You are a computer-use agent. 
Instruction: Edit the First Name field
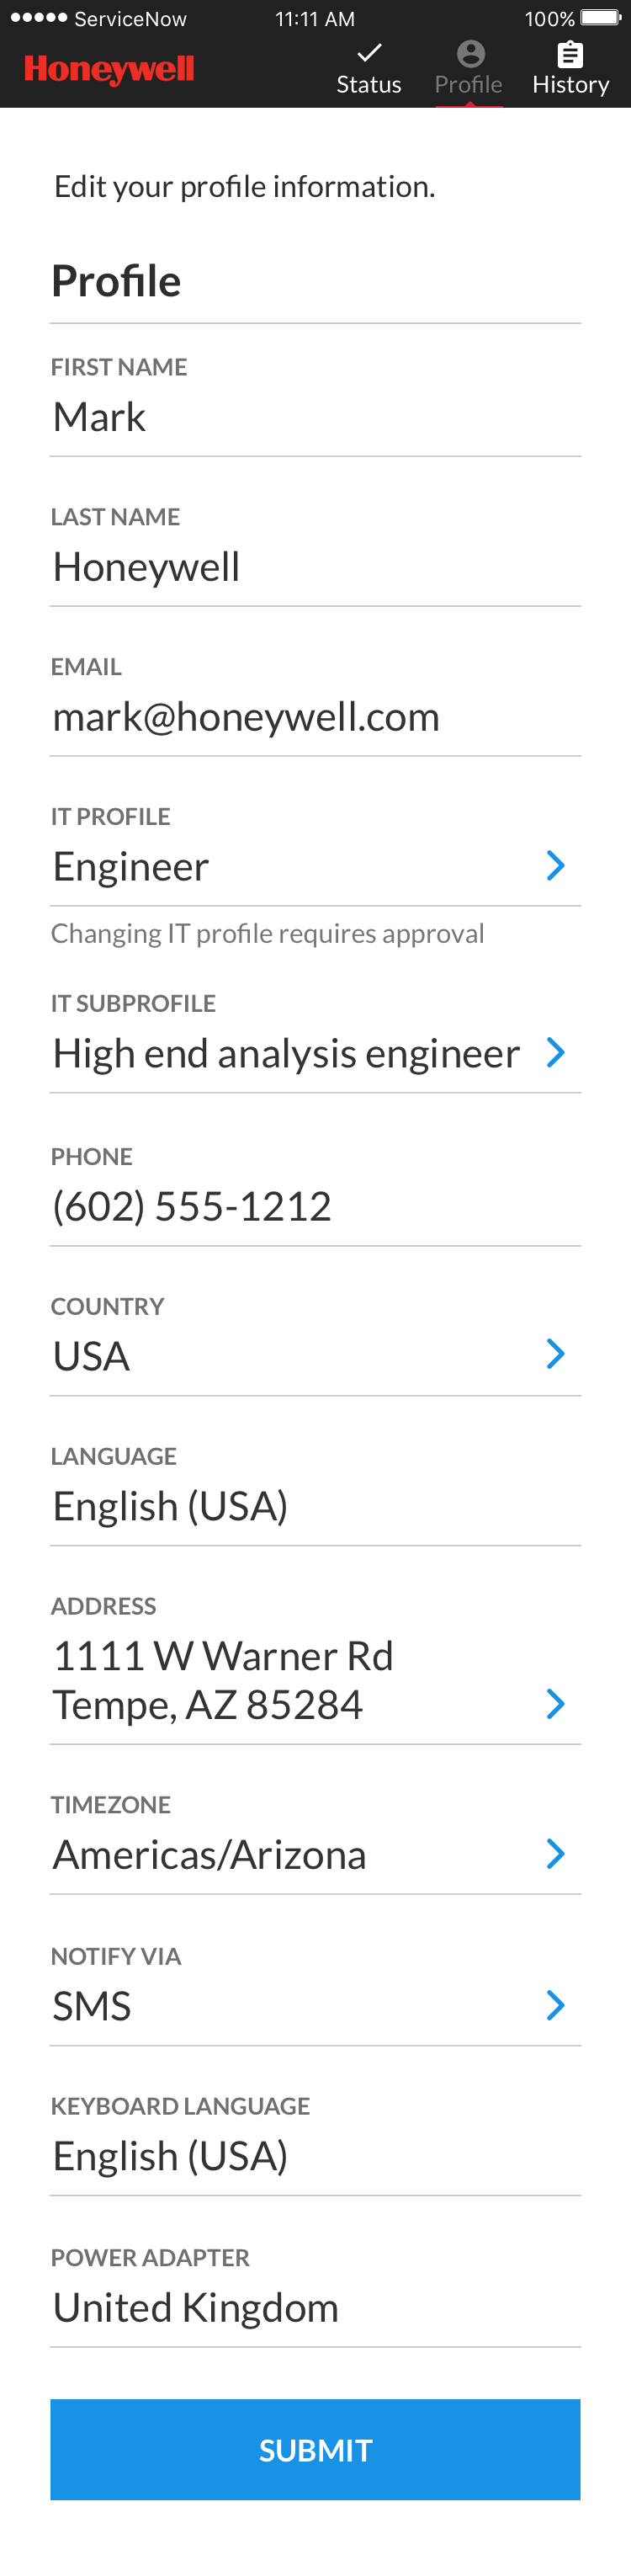[x=300, y=417]
